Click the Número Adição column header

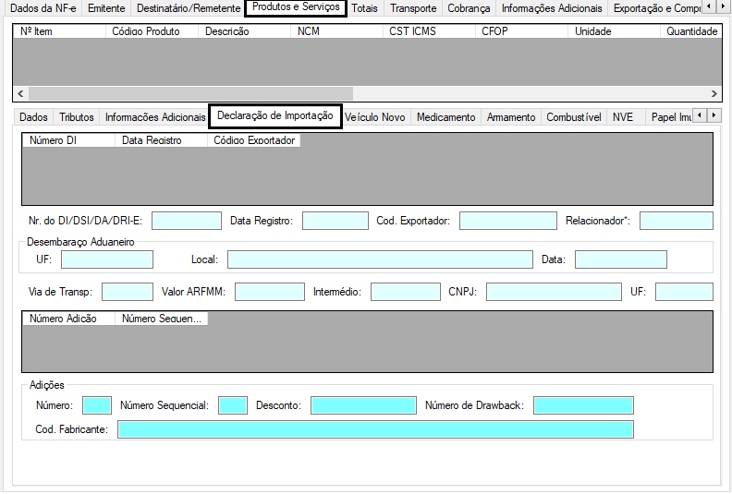pyautogui.click(x=68, y=319)
